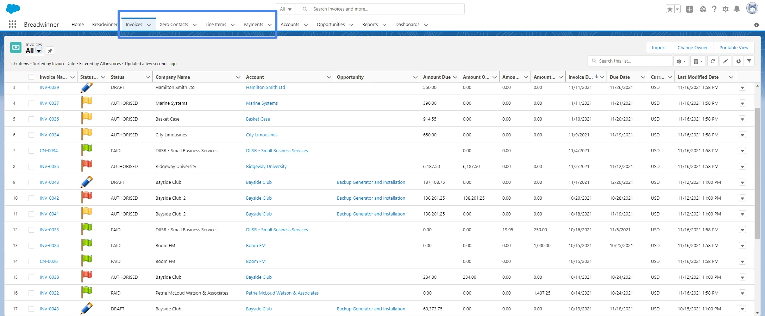
Task: Open the filters funnel panel
Action: pos(749,61)
